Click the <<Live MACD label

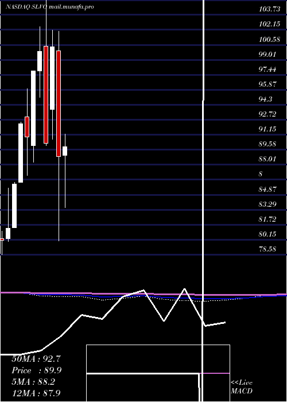(242, 386)
